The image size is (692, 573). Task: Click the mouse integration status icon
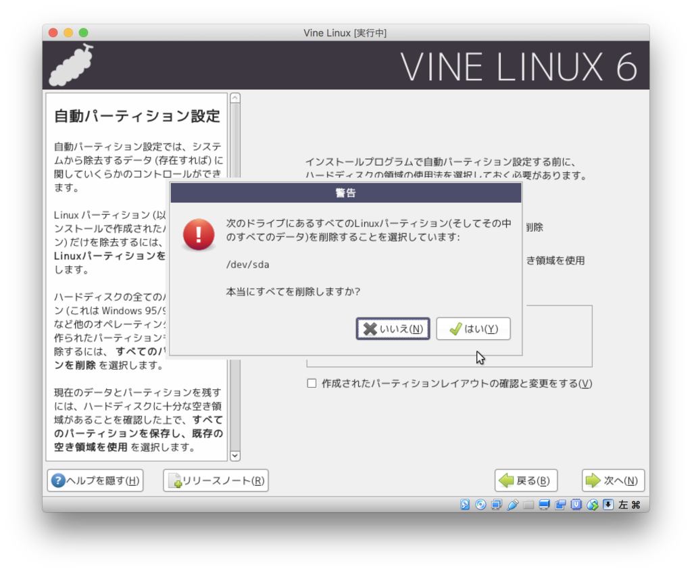click(x=592, y=505)
